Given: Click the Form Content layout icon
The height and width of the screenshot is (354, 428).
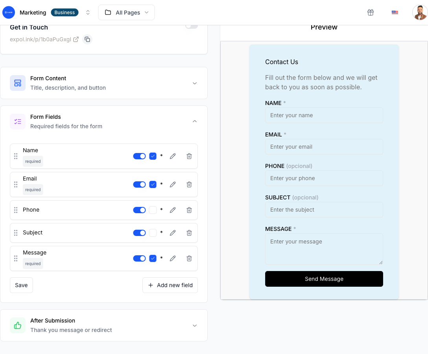Looking at the screenshot, I should pyautogui.click(x=18, y=83).
